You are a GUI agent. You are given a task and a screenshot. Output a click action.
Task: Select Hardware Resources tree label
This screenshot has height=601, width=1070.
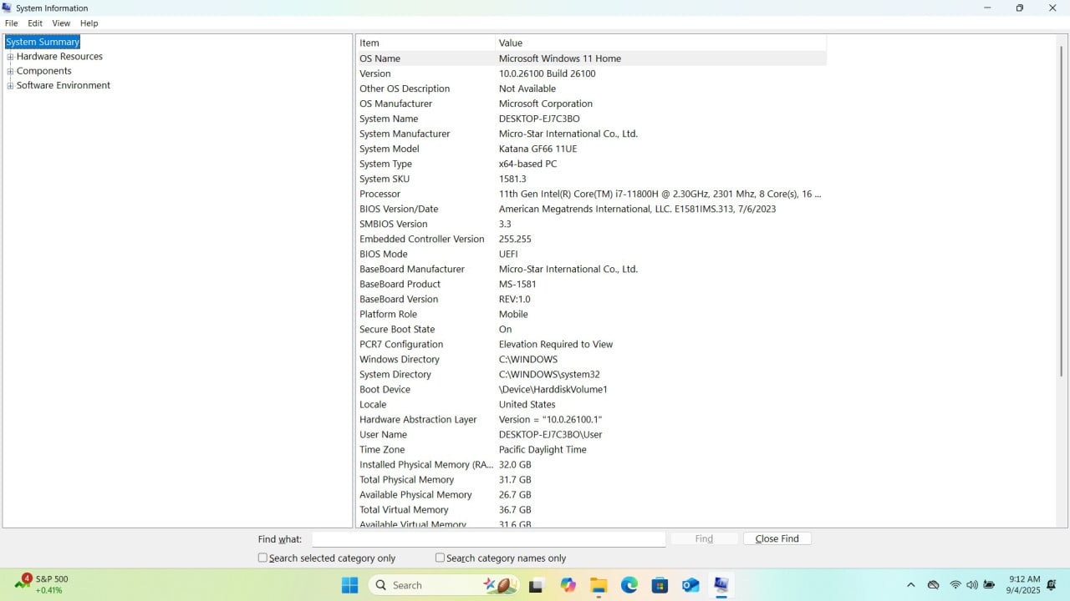[59, 57]
